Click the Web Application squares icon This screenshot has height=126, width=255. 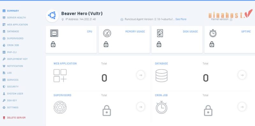pyautogui.click(x=60, y=76)
